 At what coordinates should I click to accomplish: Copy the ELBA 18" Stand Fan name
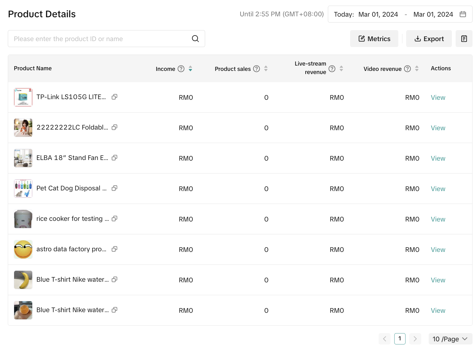click(115, 158)
